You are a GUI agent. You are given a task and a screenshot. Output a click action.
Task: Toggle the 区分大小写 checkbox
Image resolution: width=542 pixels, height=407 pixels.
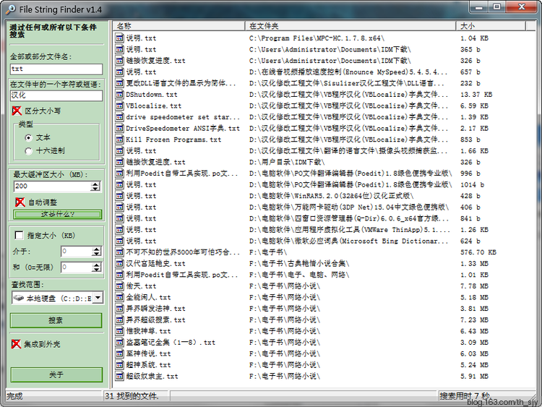click(x=17, y=111)
